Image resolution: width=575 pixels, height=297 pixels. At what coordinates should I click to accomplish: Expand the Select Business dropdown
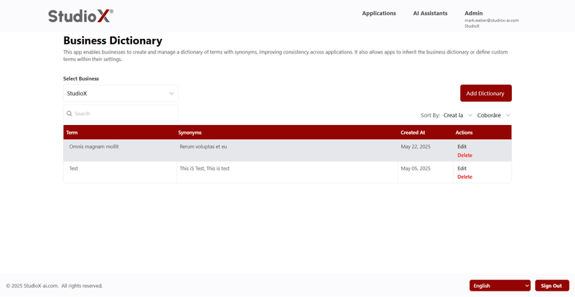click(120, 94)
